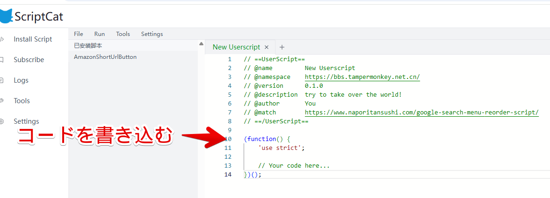Go to the Logs page
The image size is (550, 198).
point(21,80)
